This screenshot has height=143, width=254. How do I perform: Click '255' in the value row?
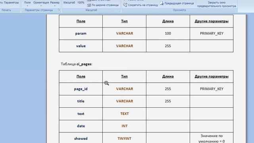click(x=168, y=46)
